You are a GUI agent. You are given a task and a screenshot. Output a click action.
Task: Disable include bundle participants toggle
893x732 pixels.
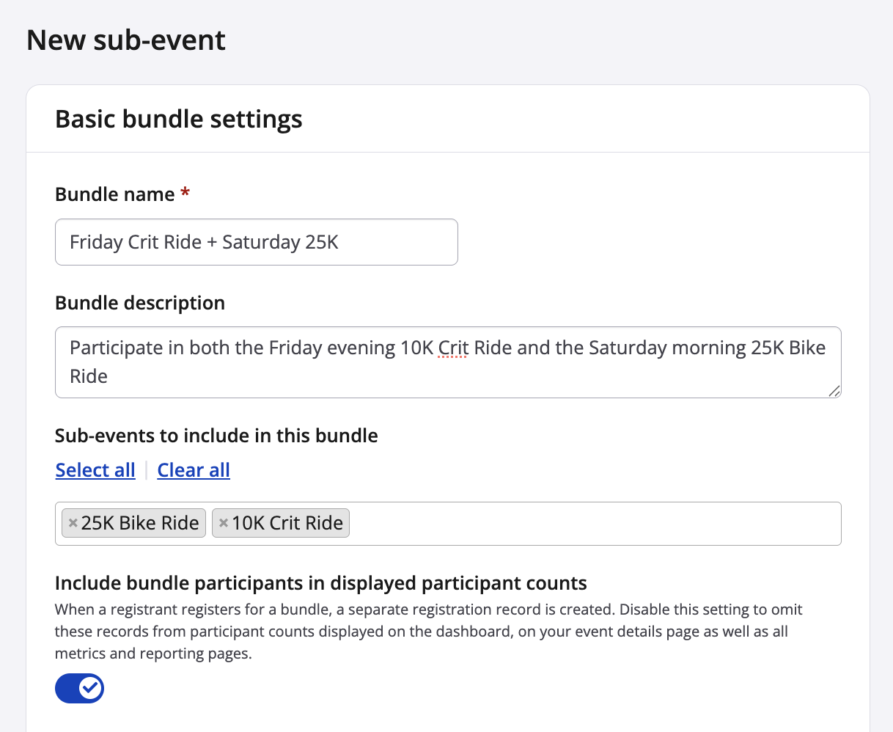pyautogui.click(x=79, y=688)
